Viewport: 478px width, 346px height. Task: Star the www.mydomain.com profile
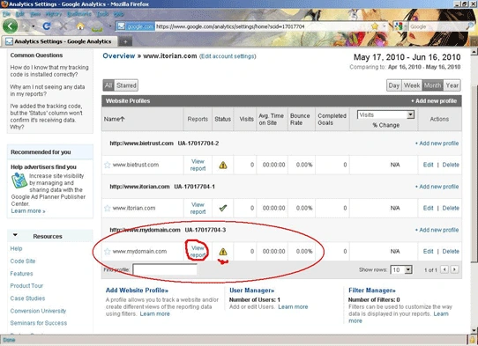click(107, 252)
